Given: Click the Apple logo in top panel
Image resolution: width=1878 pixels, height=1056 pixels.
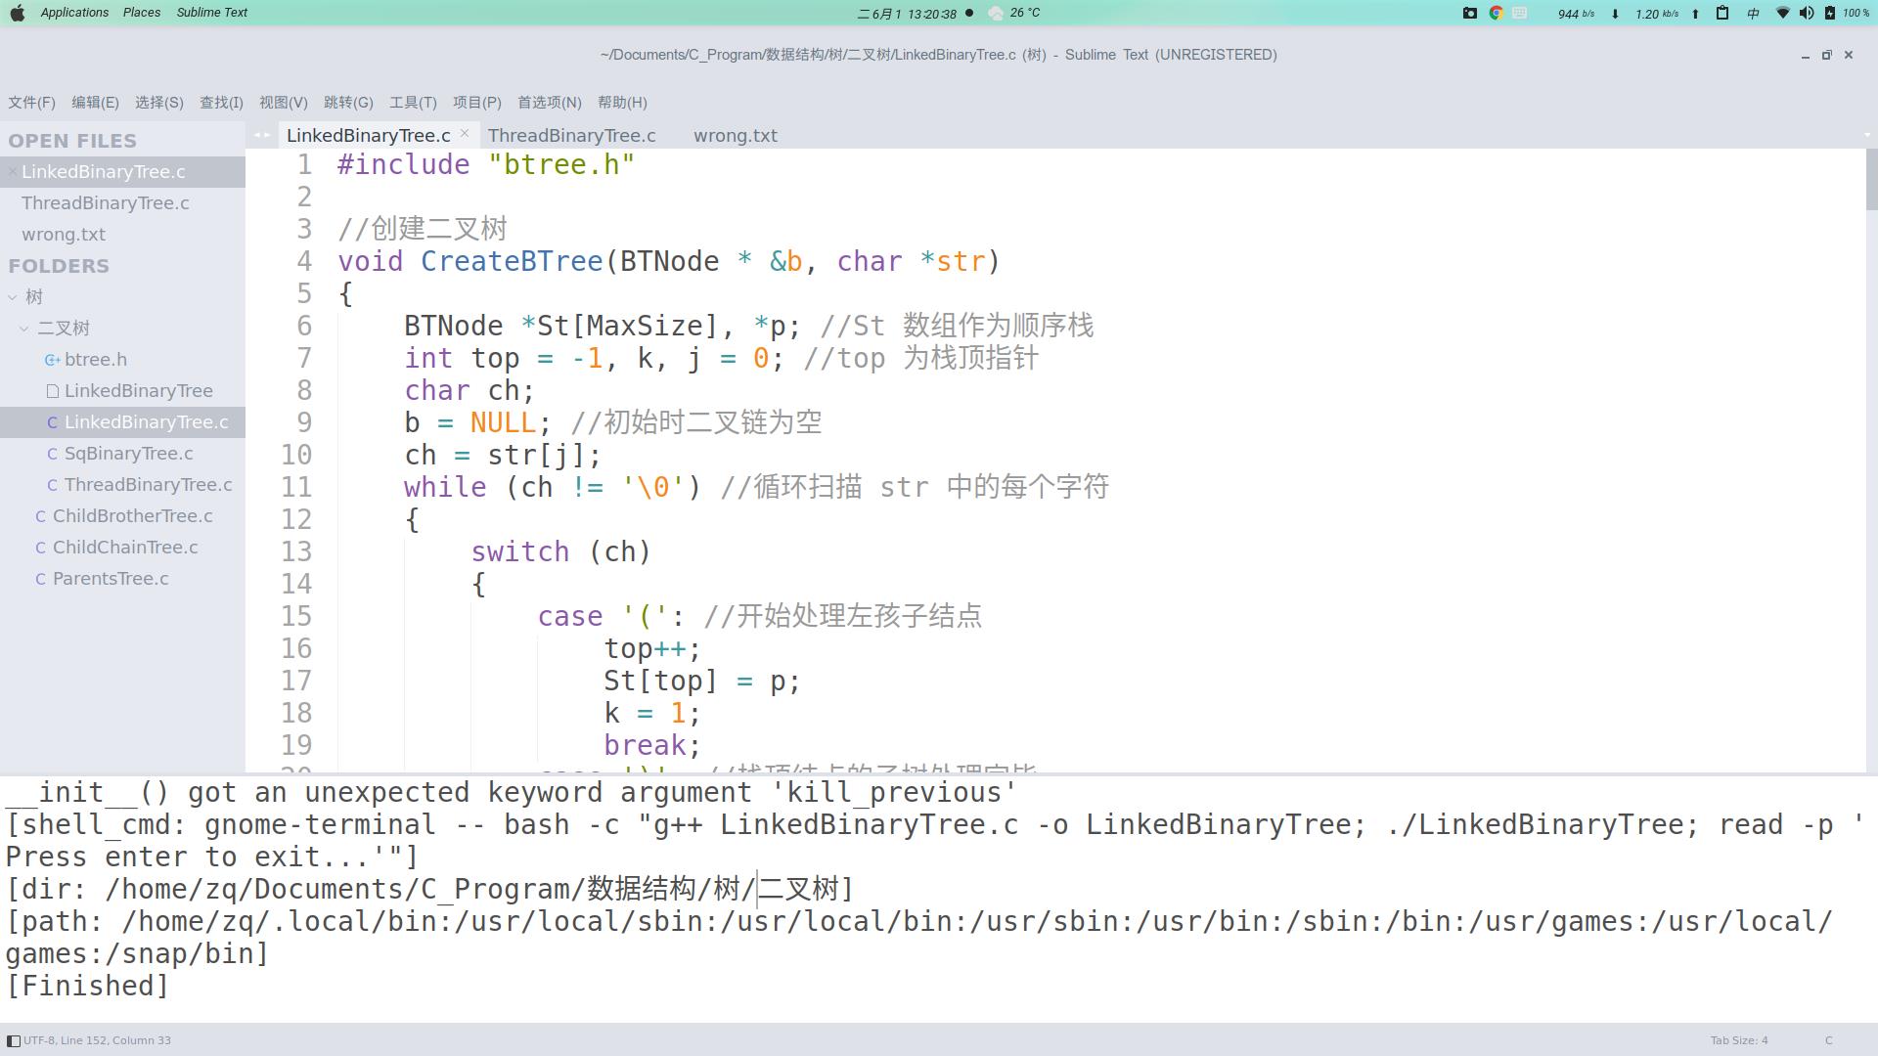Looking at the screenshot, I should (x=17, y=13).
